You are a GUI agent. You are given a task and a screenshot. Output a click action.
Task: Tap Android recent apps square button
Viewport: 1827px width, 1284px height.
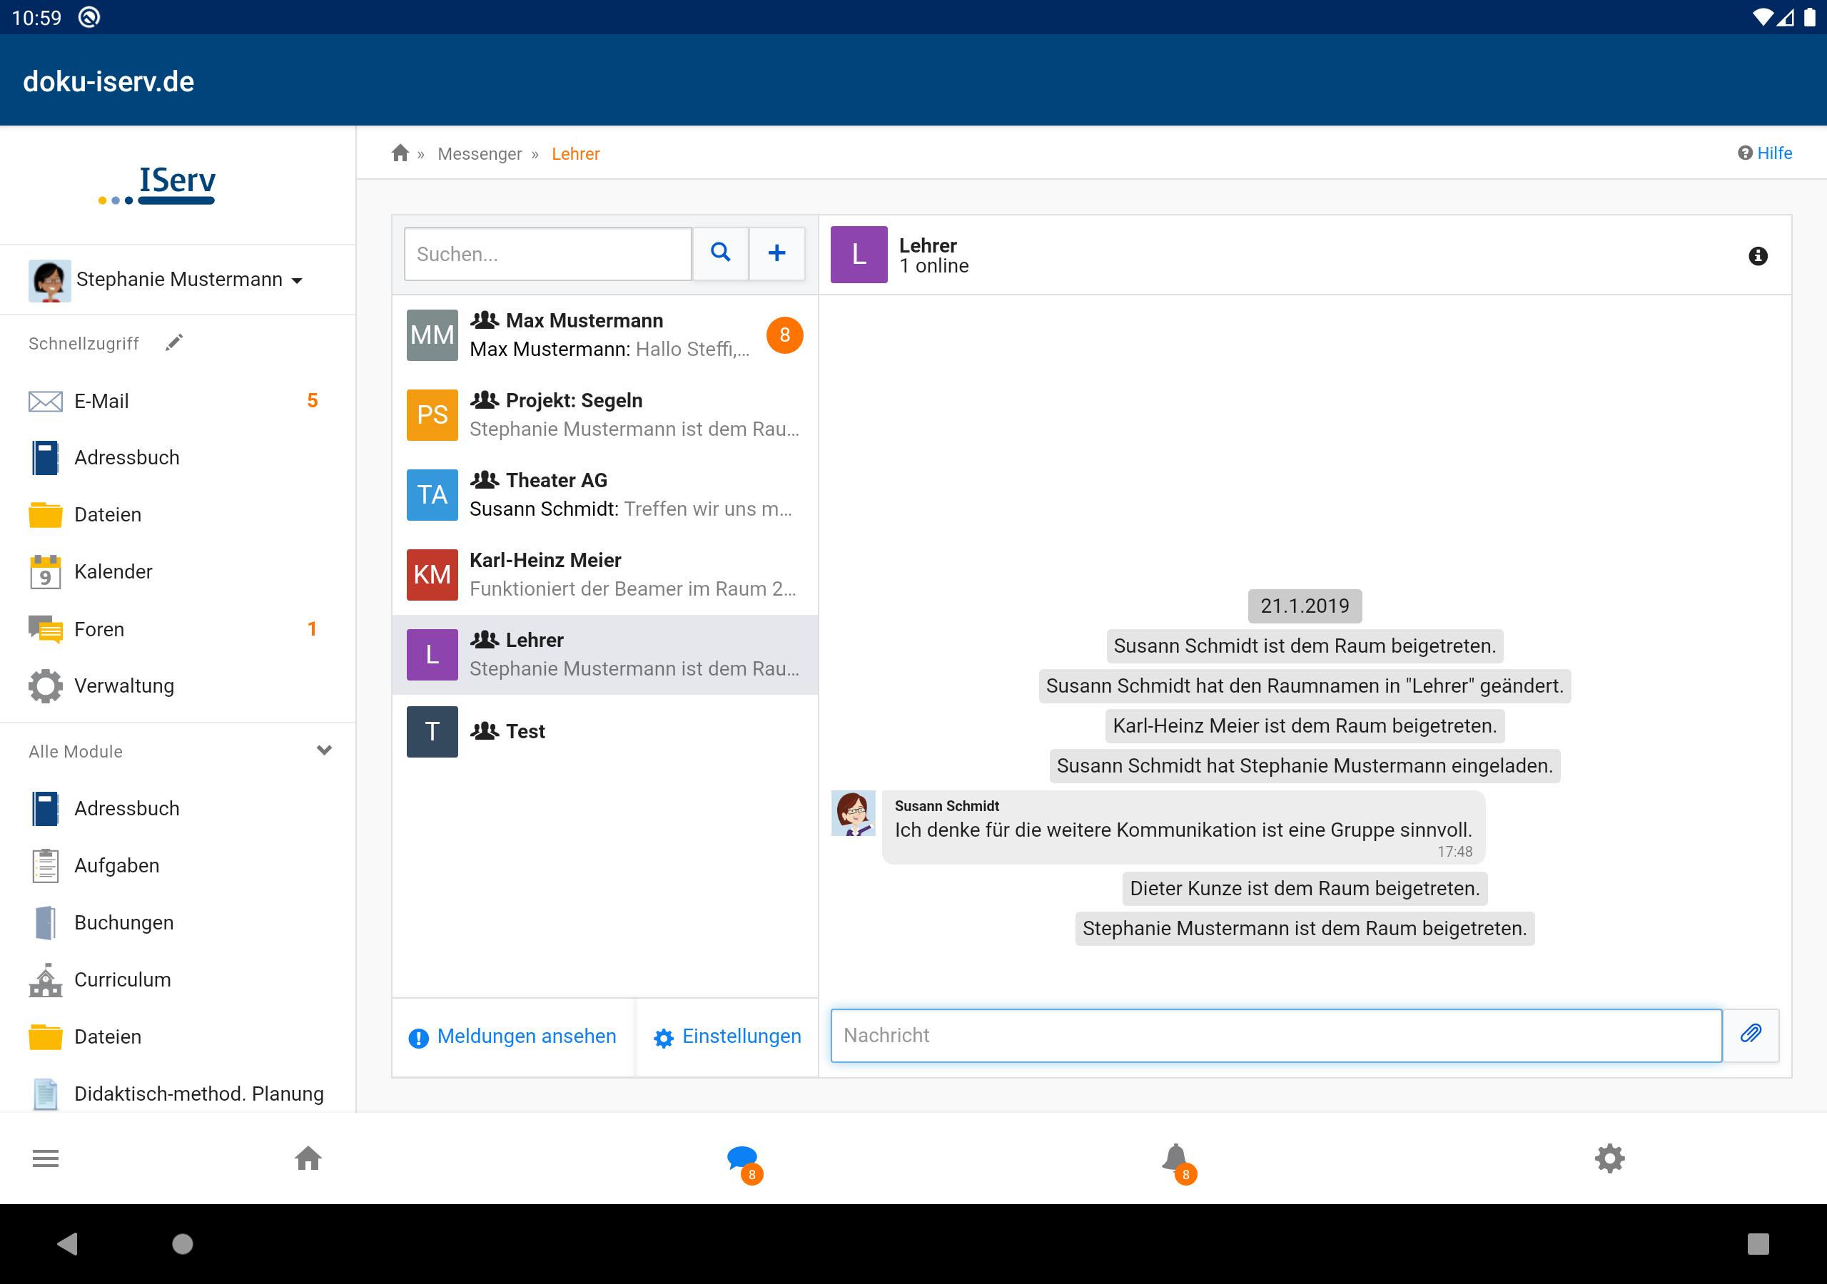click(x=1758, y=1243)
